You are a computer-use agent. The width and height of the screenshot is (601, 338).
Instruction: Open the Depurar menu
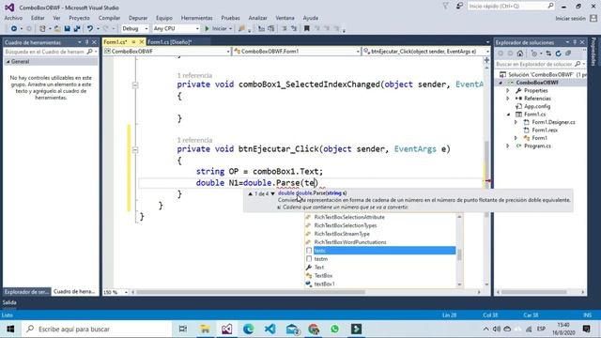138,18
